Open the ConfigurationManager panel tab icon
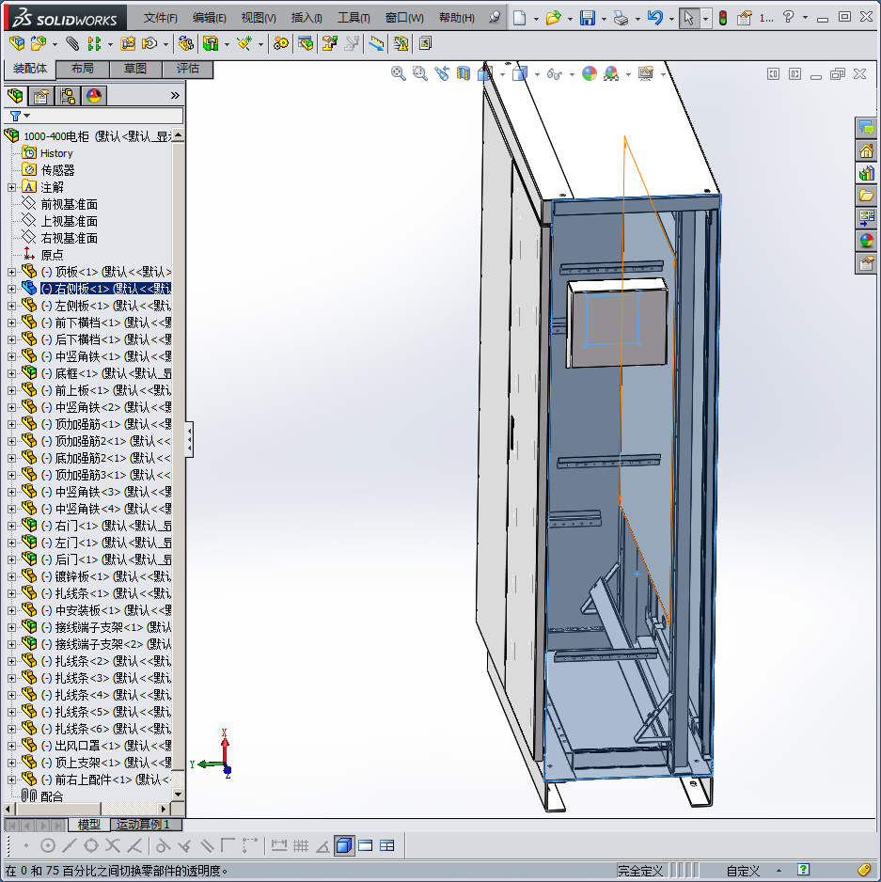This screenshot has height=882, width=881. tap(68, 96)
